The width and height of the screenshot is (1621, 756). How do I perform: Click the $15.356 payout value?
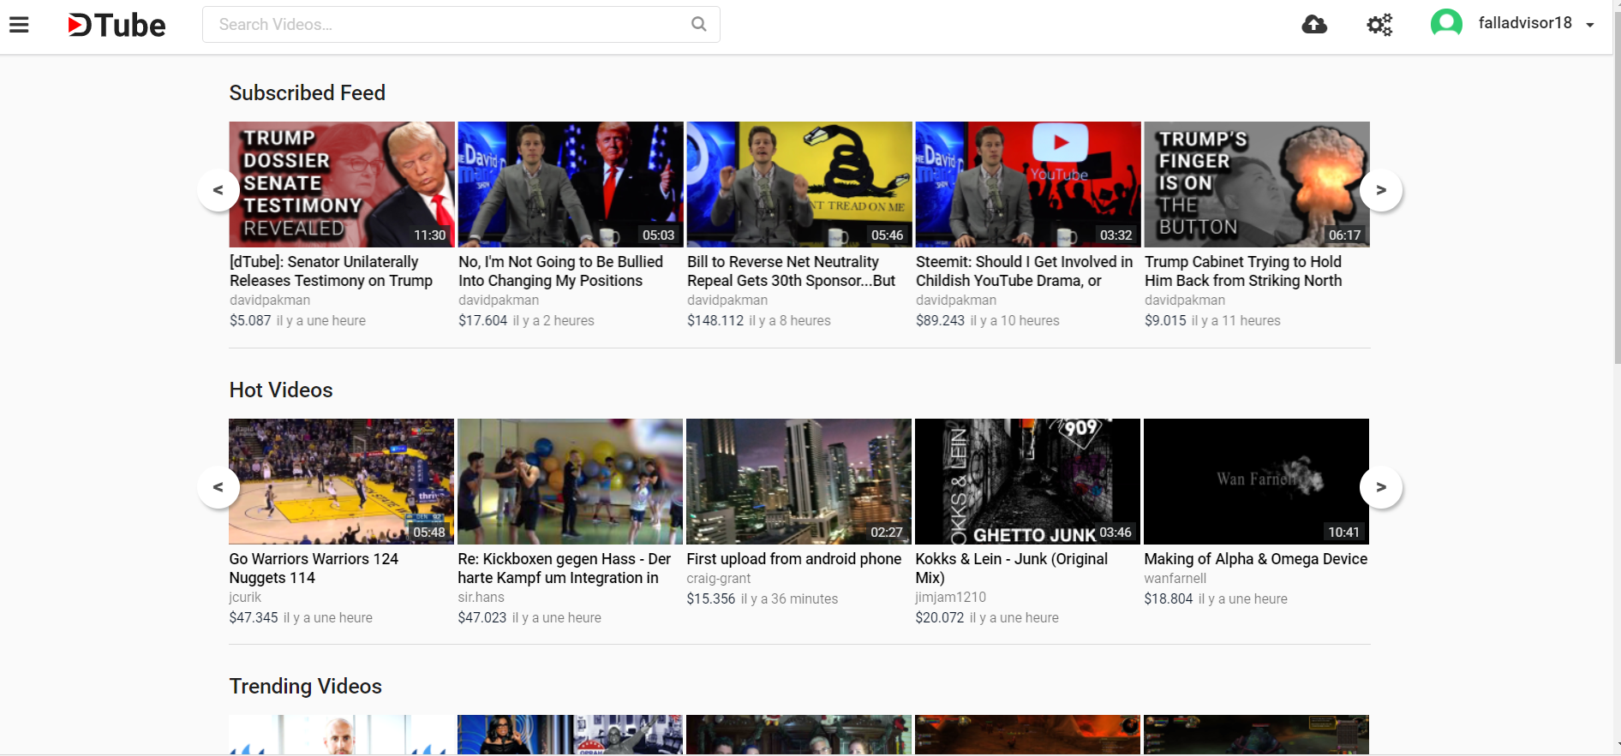coord(711,598)
